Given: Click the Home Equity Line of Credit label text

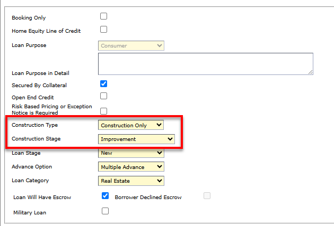Looking at the screenshot, I should click(46, 31).
